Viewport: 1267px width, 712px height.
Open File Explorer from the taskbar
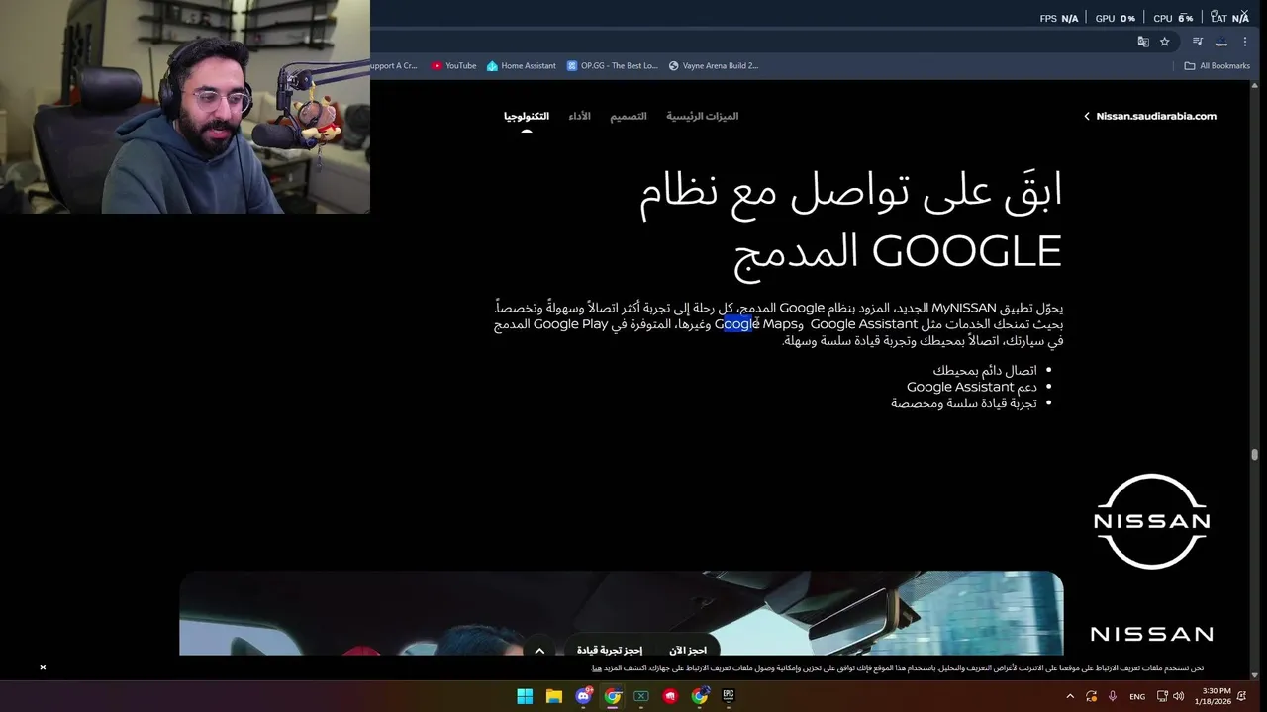tap(554, 696)
